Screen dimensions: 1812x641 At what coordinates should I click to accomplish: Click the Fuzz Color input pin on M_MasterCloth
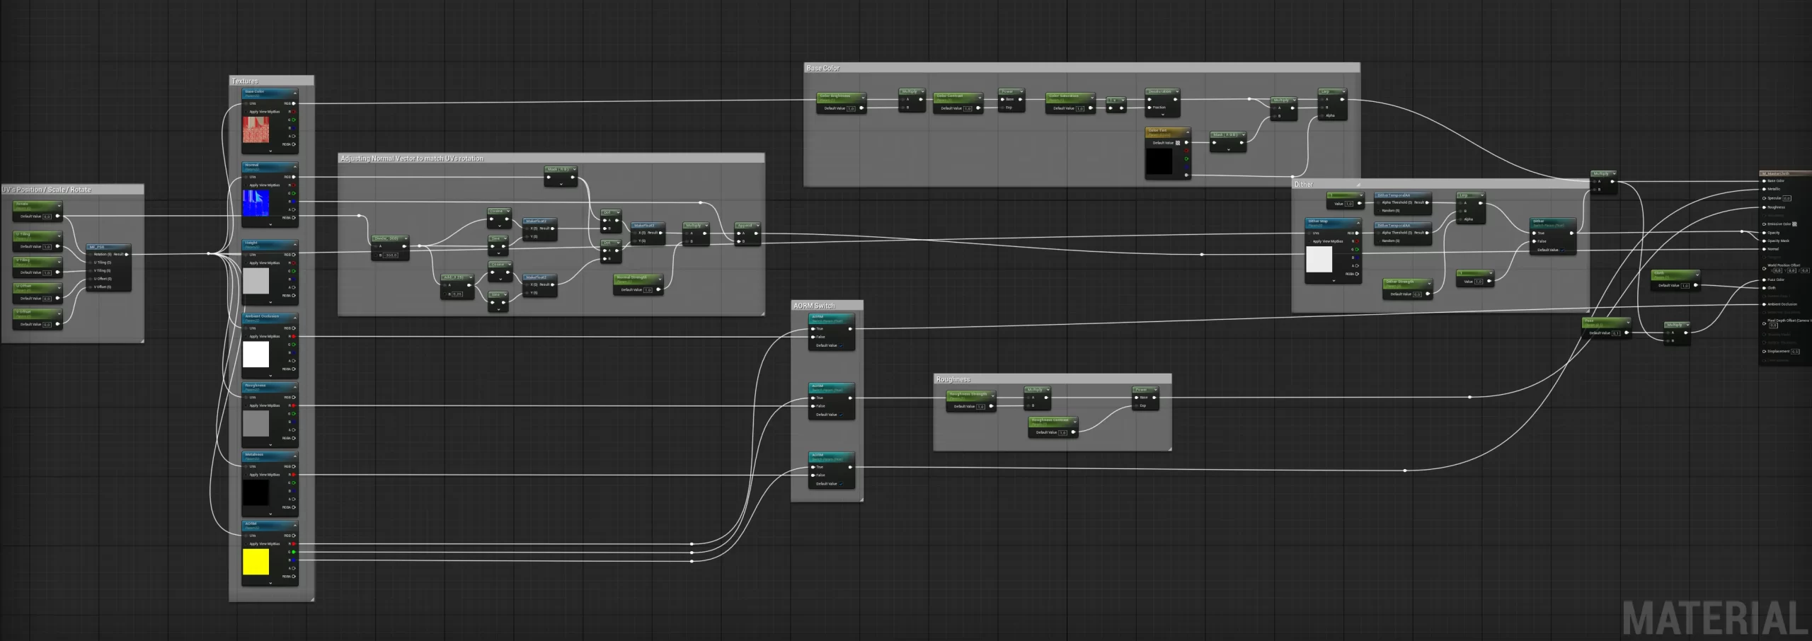[x=1764, y=279]
